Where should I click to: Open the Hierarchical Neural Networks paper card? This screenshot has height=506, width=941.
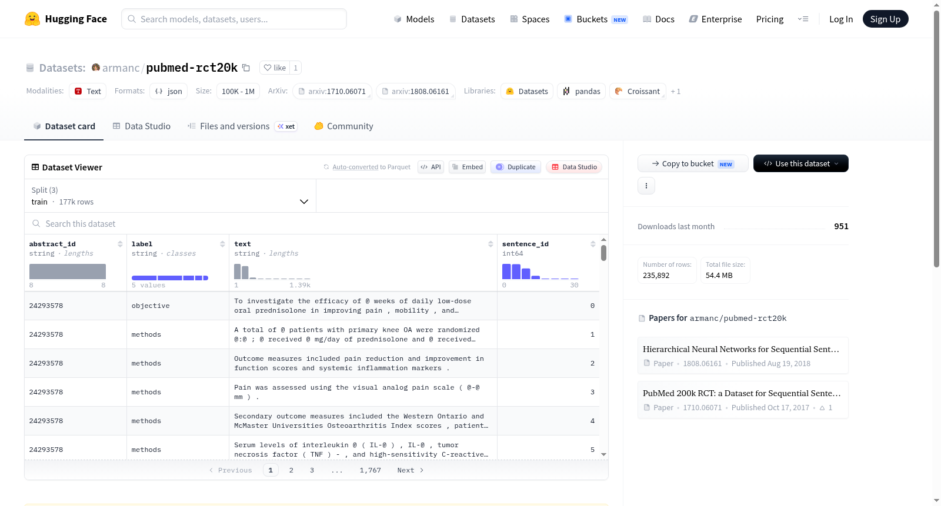tap(743, 356)
